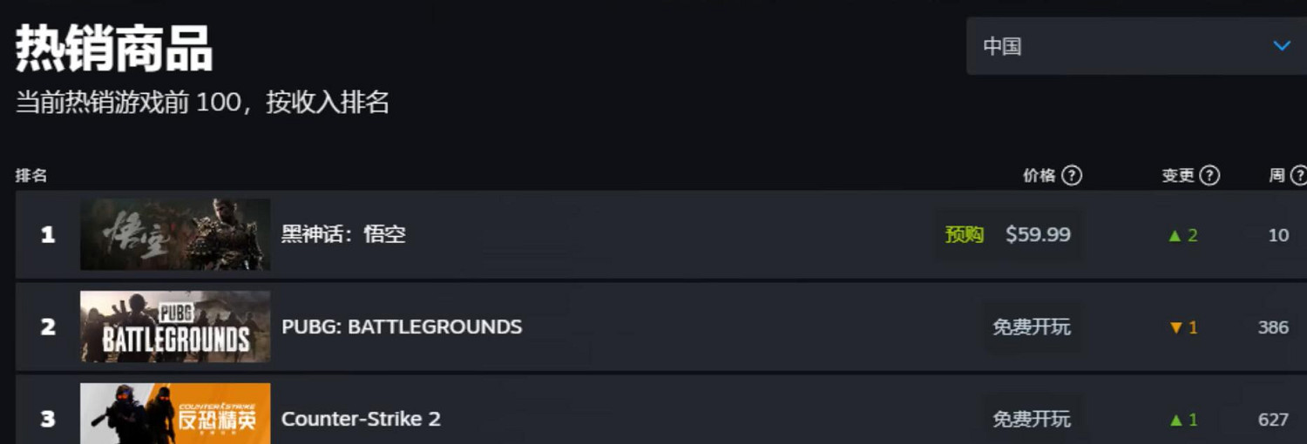Open the Counter-Strike 2 thumbnail

point(175,415)
